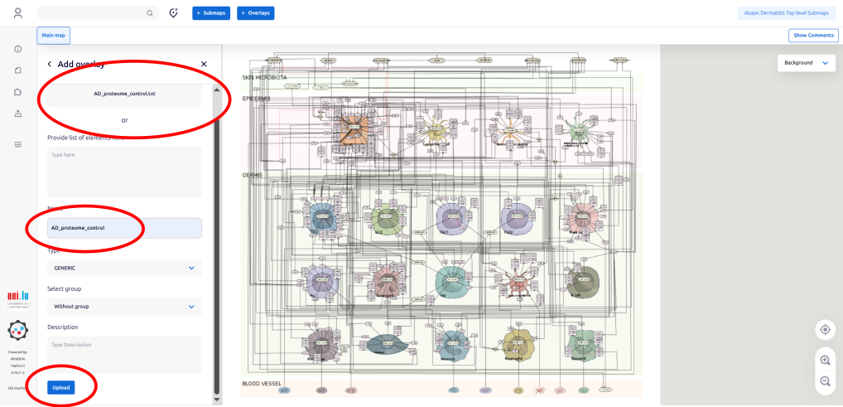Zoom in on the map
The width and height of the screenshot is (843, 407).
[x=825, y=360]
